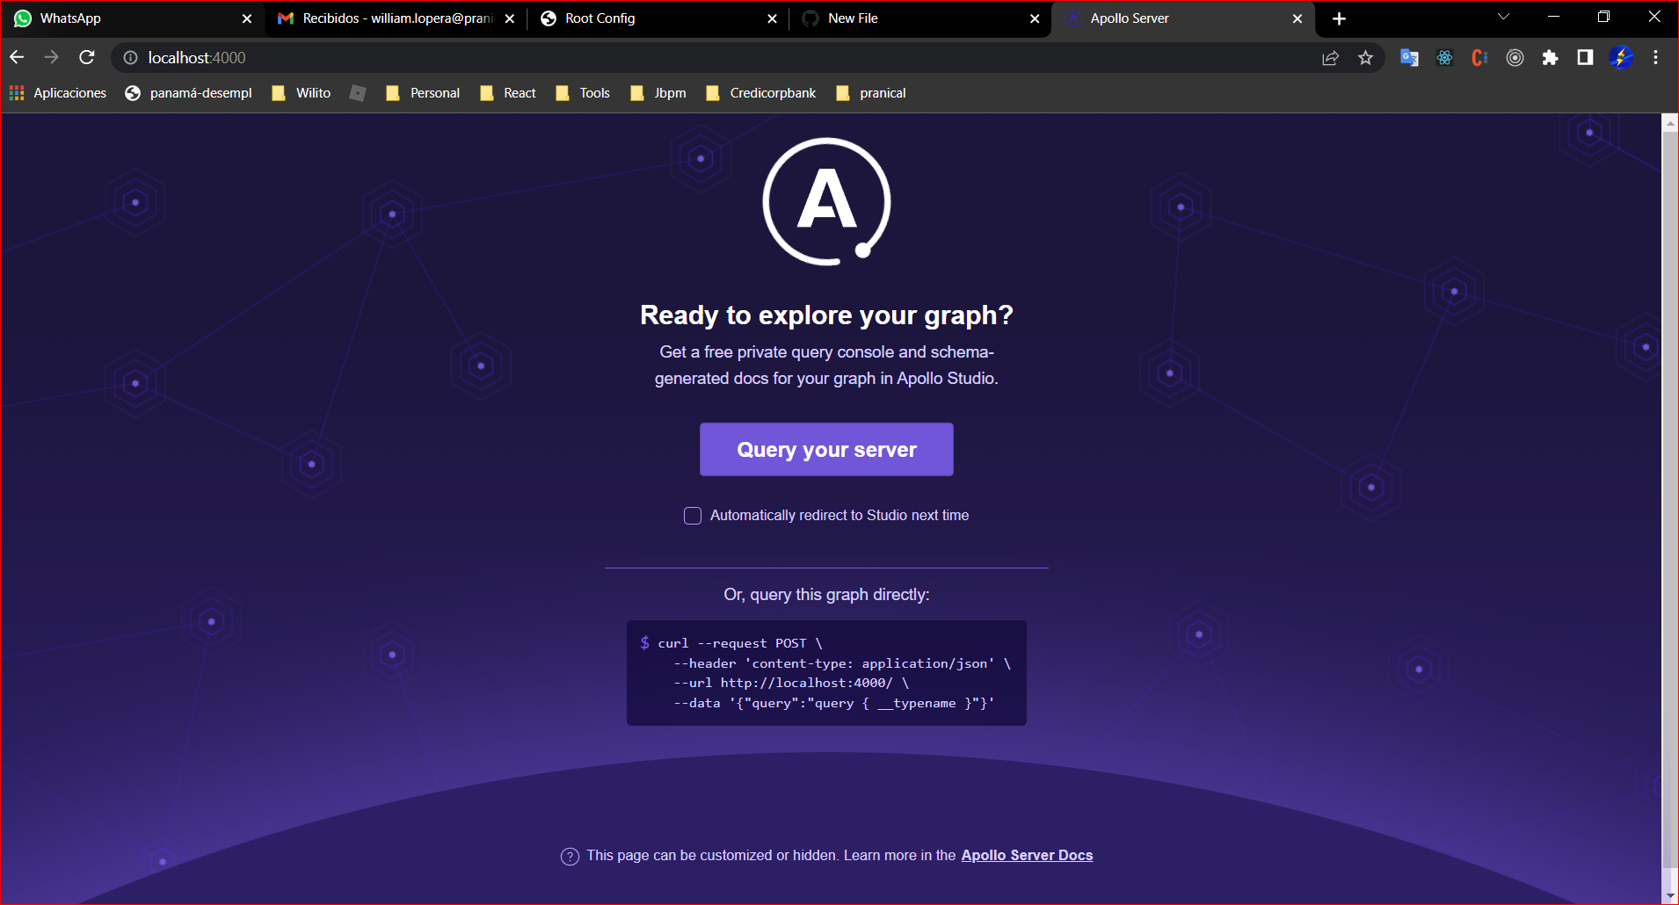
Task: Click the site information icon in address bar
Action: pos(130,57)
